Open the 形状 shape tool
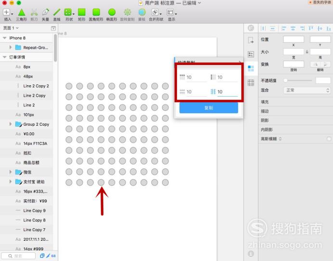The width and height of the screenshot is (333, 261). coord(69,14)
